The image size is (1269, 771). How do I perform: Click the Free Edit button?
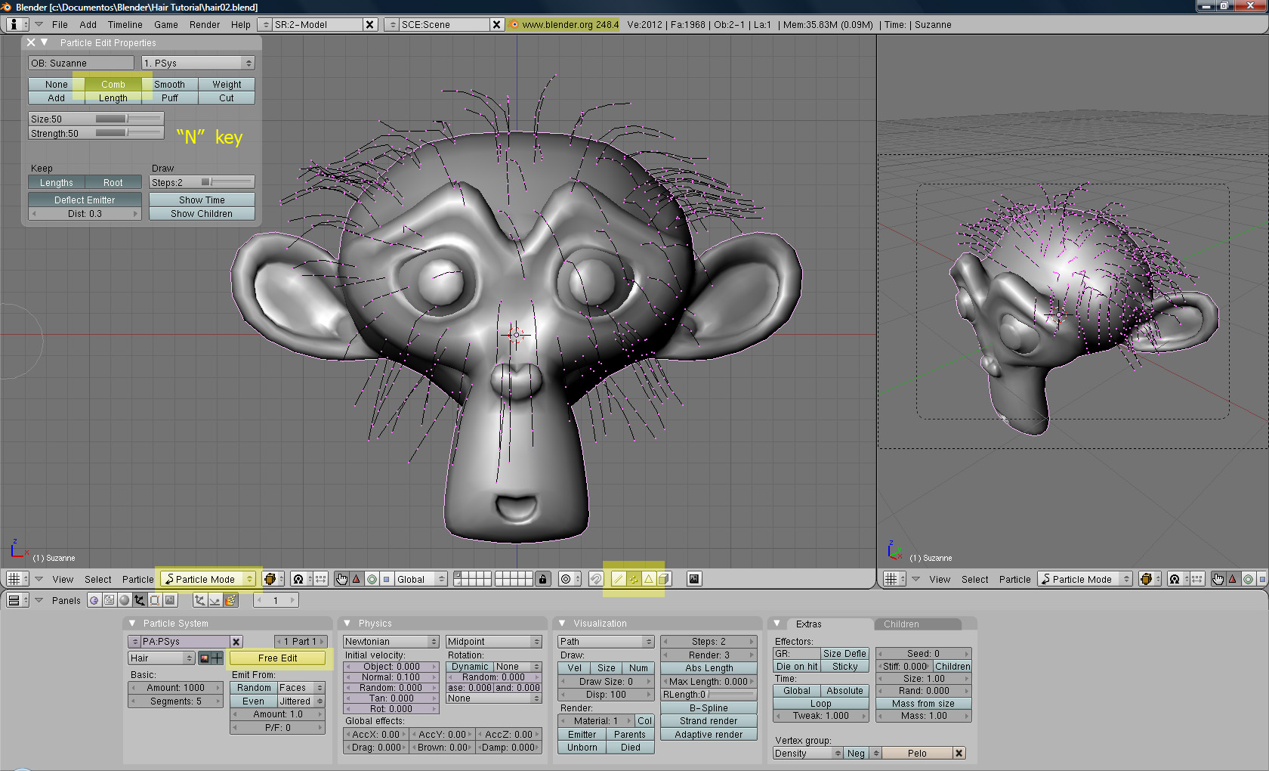(278, 658)
